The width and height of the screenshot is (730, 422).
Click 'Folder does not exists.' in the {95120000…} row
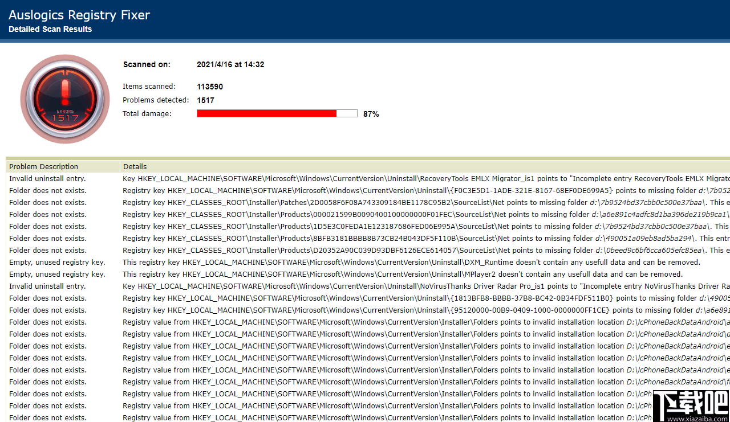[48, 310]
